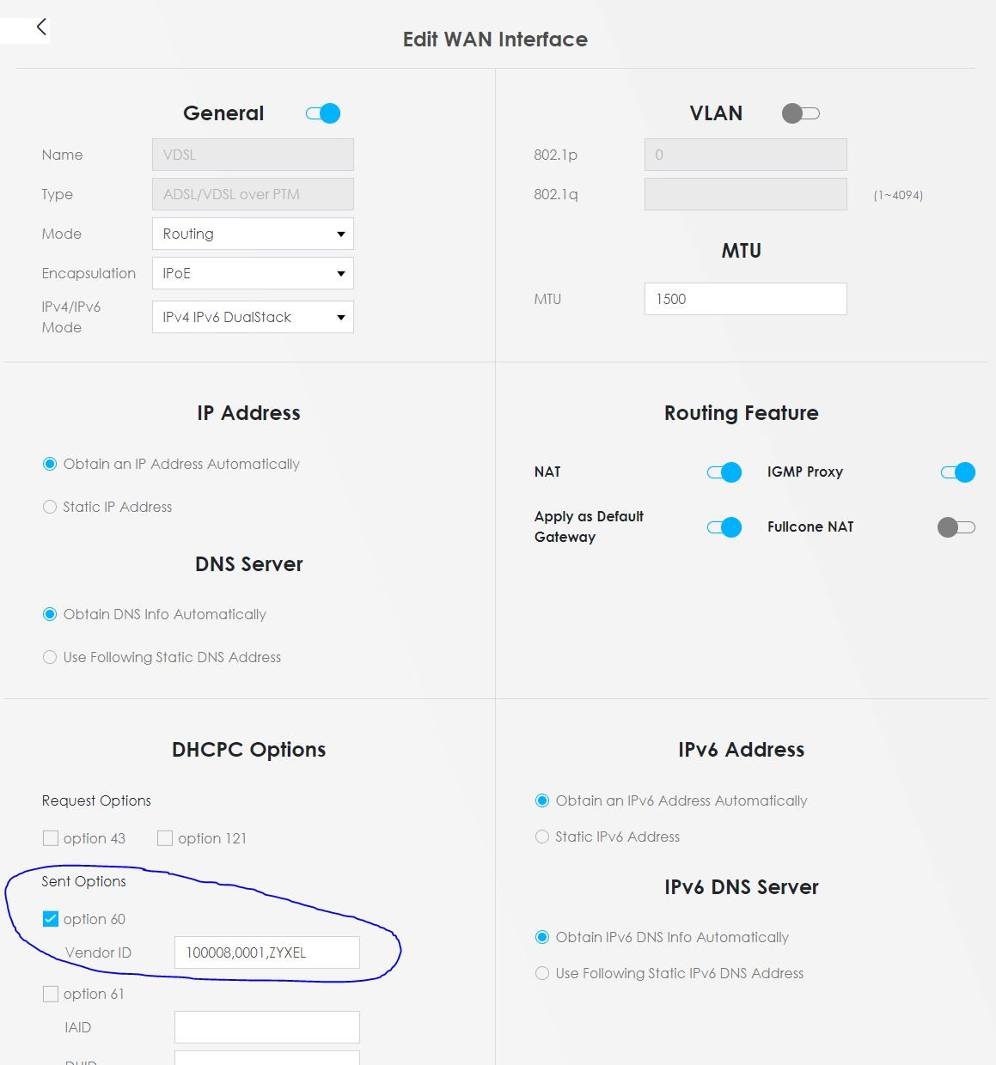Choose Static IPv6 Address

click(542, 837)
